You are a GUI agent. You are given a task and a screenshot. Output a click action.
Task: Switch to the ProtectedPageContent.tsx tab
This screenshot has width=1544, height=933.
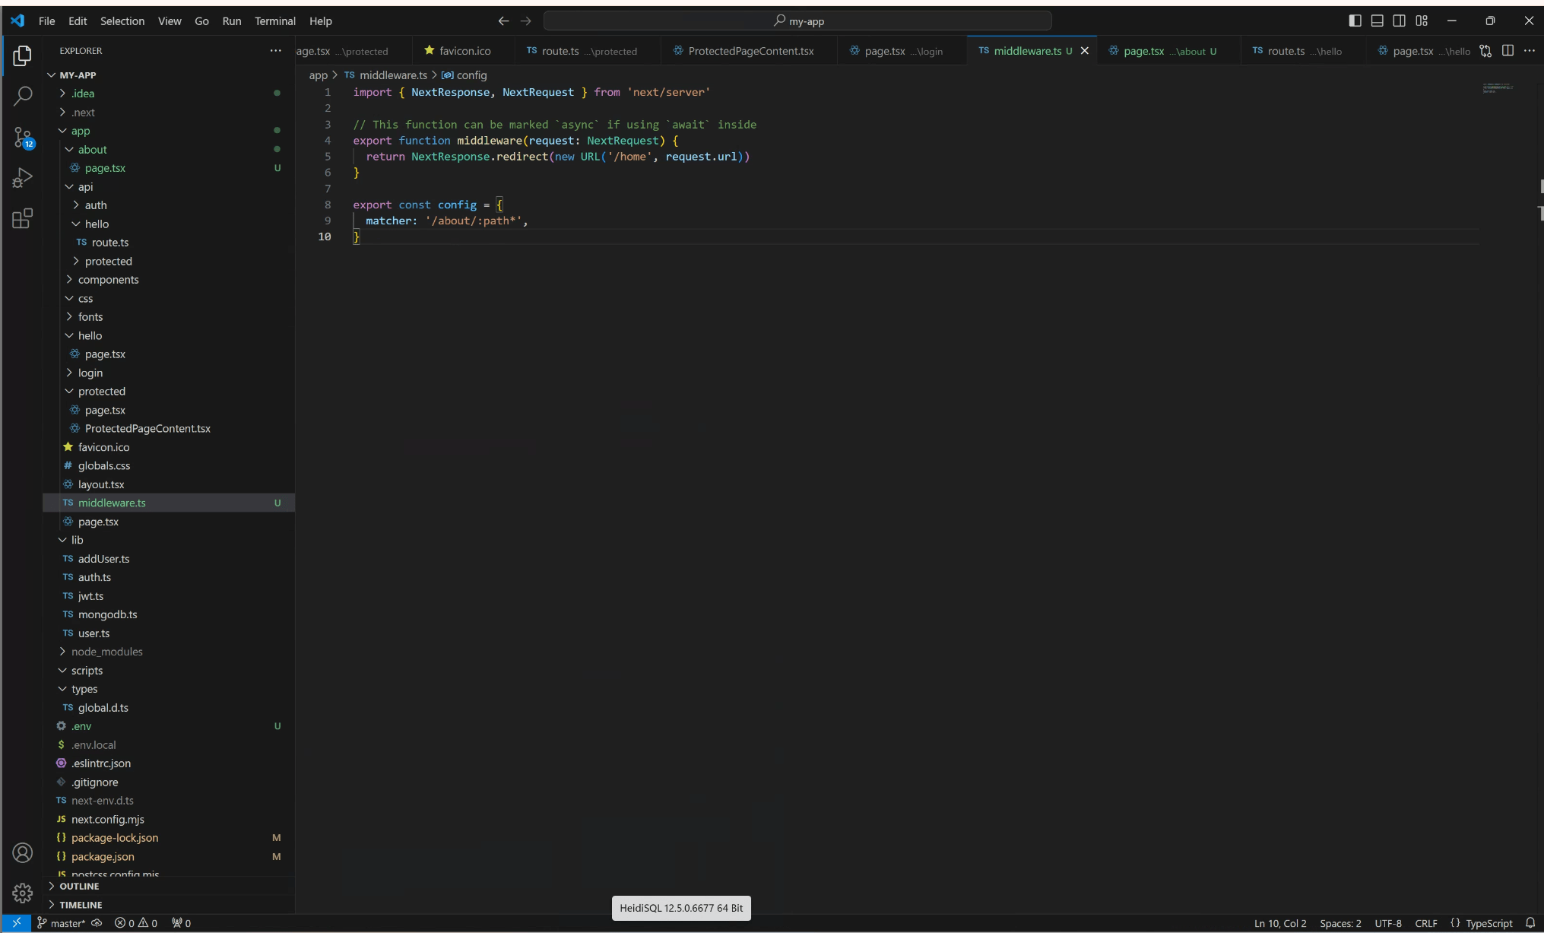click(x=750, y=51)
